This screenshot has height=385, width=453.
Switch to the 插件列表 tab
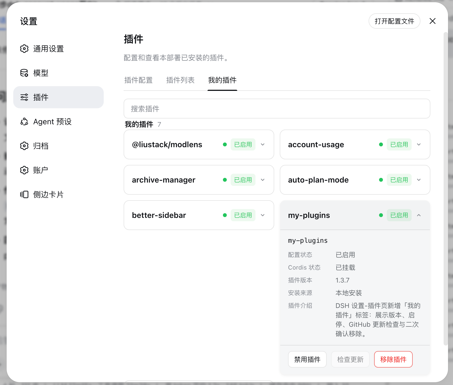[x=180, y=80]
